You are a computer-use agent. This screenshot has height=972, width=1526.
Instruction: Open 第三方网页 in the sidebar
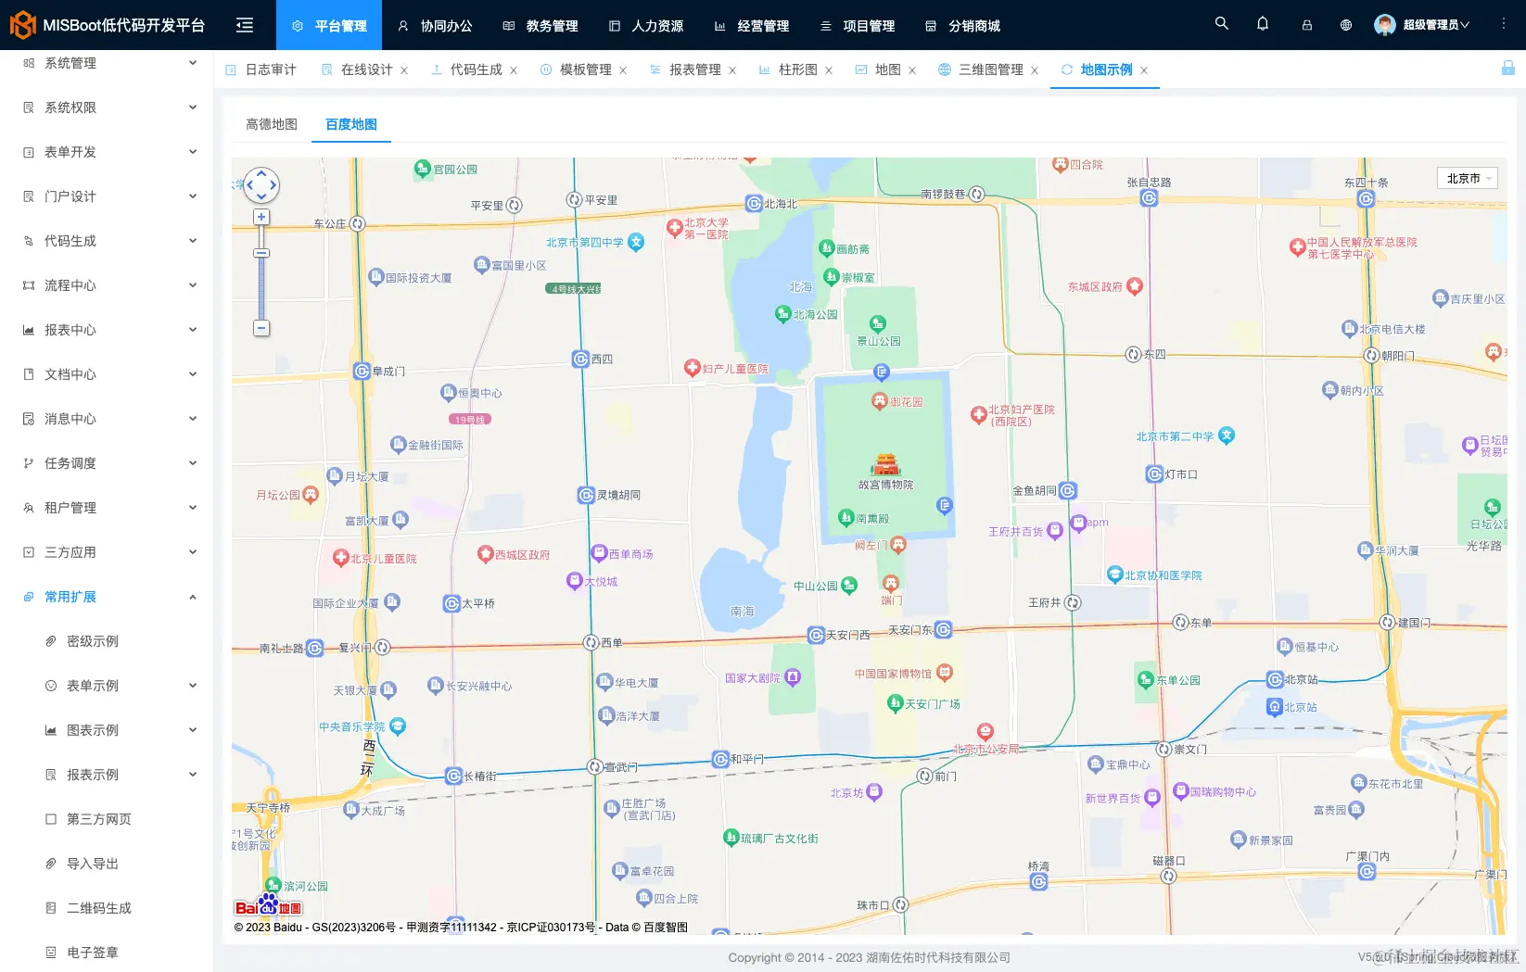click(x=107, y=819)
